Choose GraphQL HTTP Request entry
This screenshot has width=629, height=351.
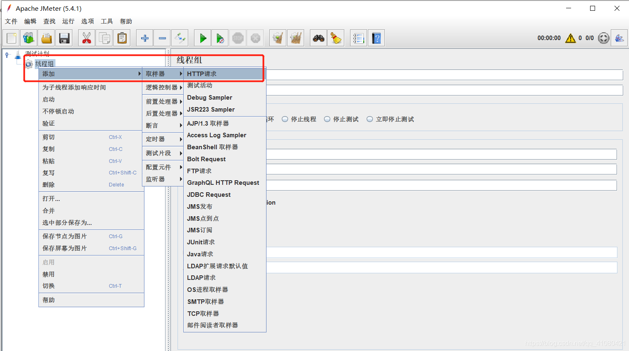(225, 183)
